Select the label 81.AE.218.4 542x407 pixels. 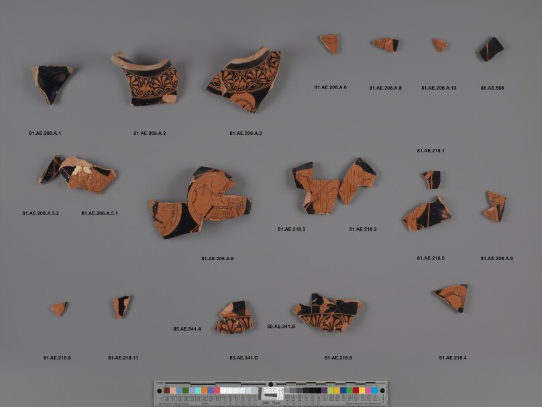point(453,357)
